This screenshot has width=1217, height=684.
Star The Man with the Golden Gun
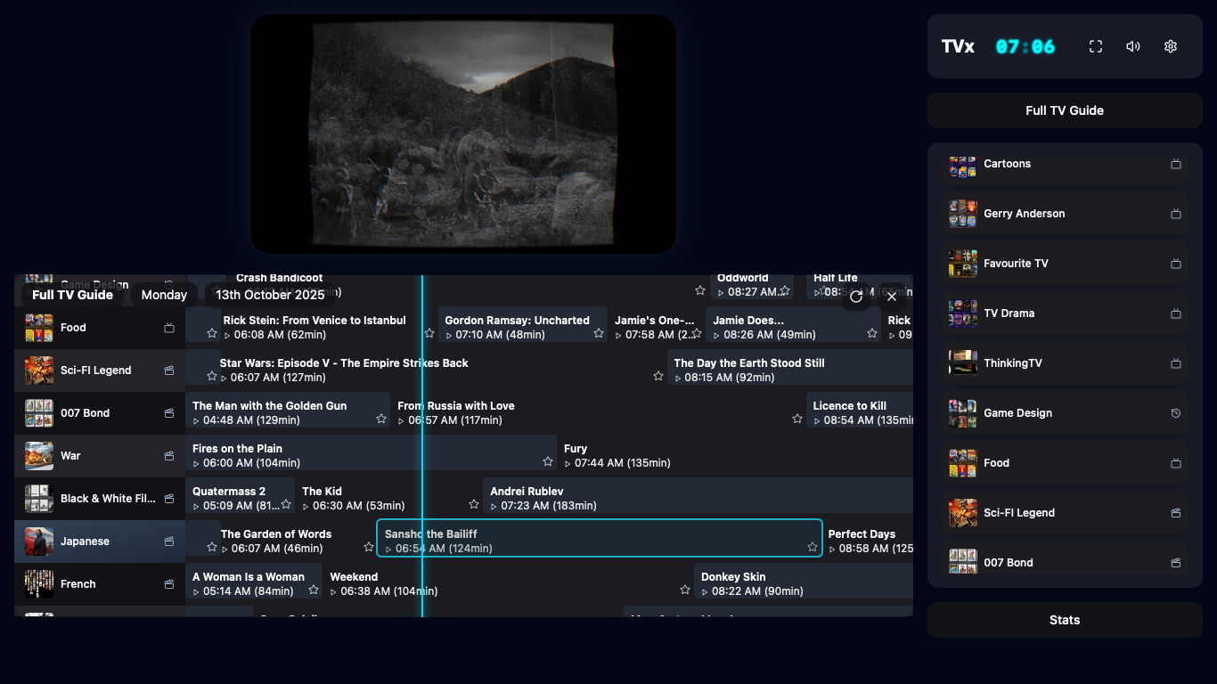pyautogui.click(x=381, y=419)
